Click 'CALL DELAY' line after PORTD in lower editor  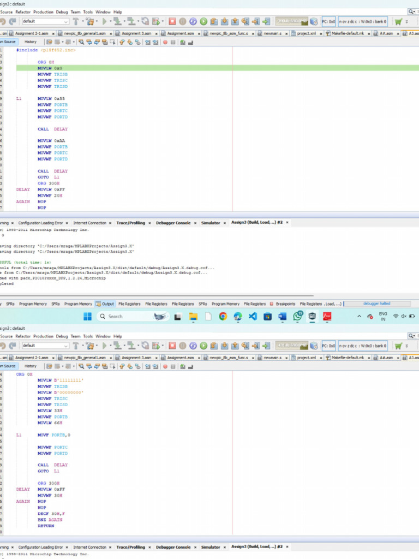53,465
